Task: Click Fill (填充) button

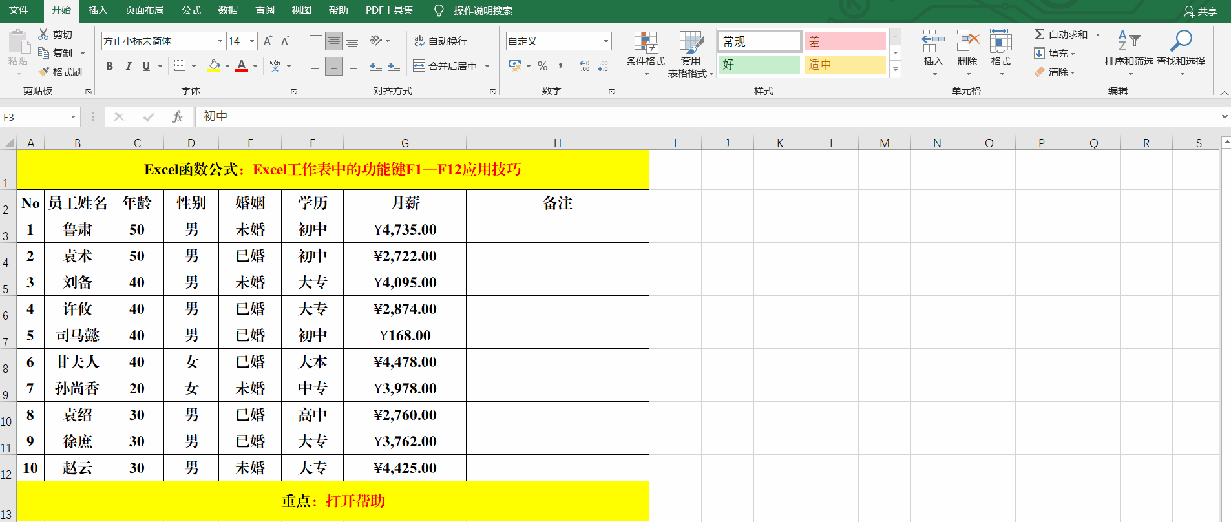Action: 1054,53
